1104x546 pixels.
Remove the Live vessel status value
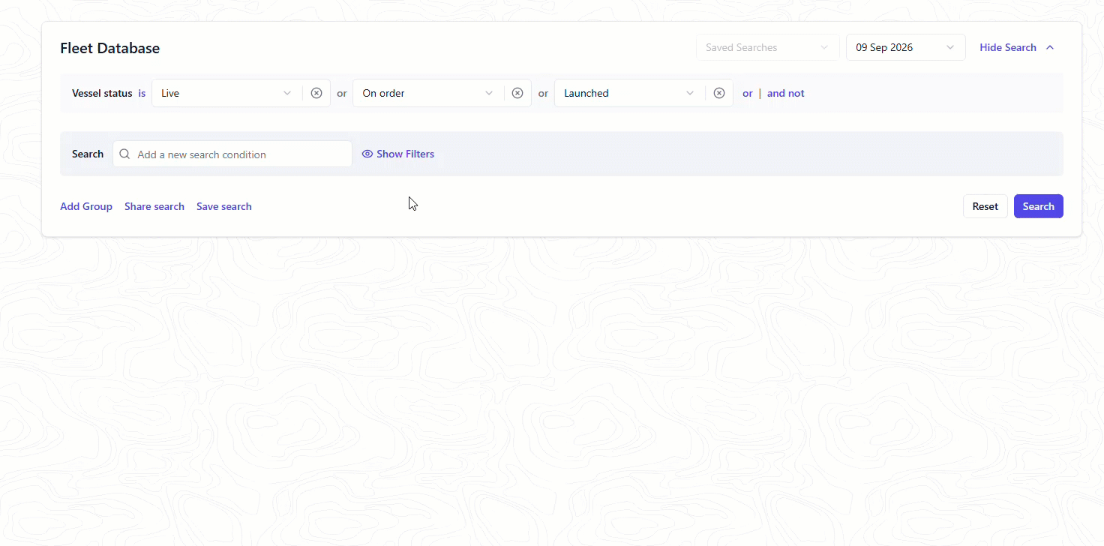click(x=316, y=93)
